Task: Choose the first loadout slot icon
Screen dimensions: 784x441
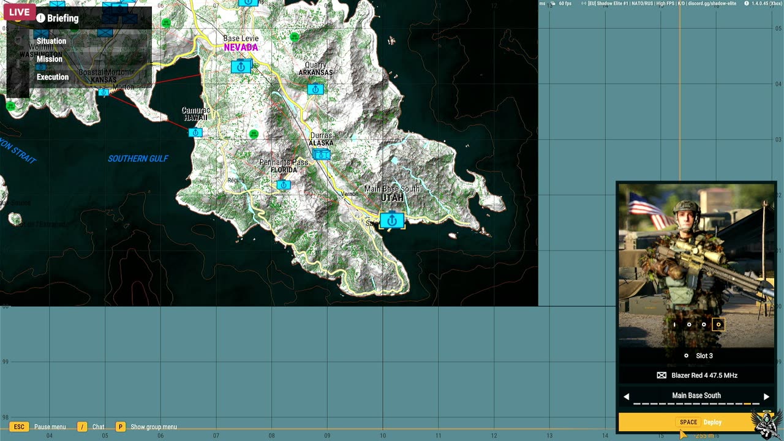Action: 674,325
